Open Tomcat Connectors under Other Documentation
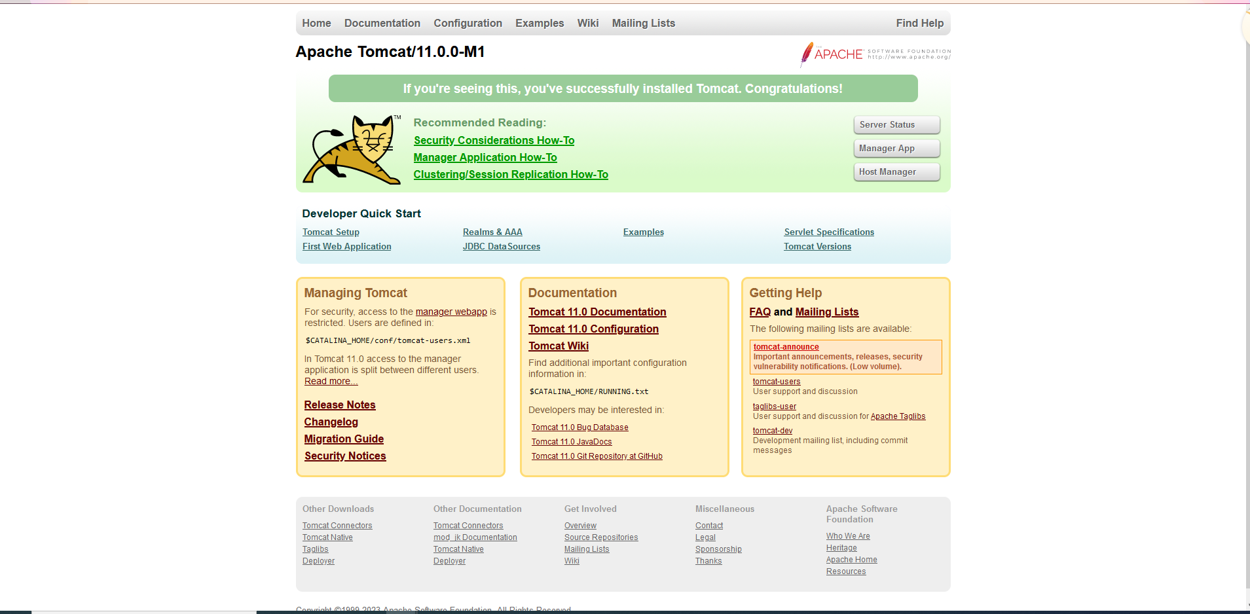The image size is (1250, 614). [x=468, y=526]
